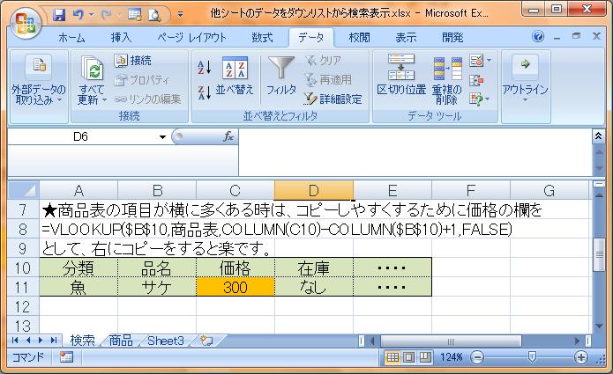This screenshot has width=613, height=374.
Task: Switch to Page Break Preview button
Action: click(425, 357)
